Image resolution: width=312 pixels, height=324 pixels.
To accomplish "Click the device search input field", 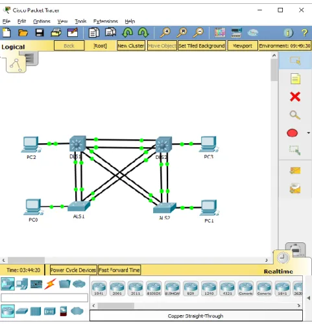I will (44, 297).
